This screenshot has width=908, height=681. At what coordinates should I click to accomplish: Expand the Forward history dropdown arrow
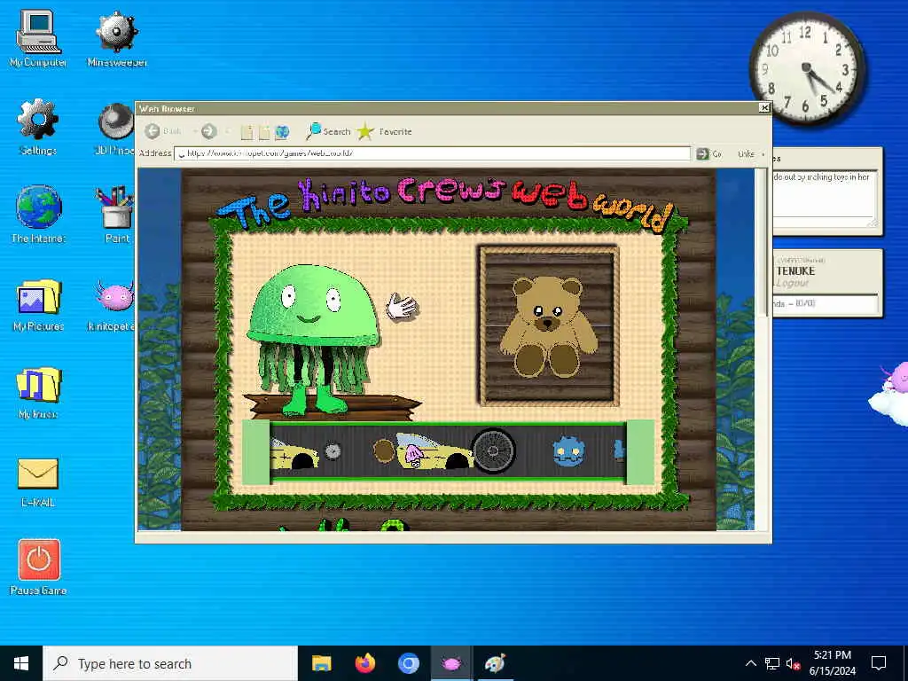(x=227, y=132)
